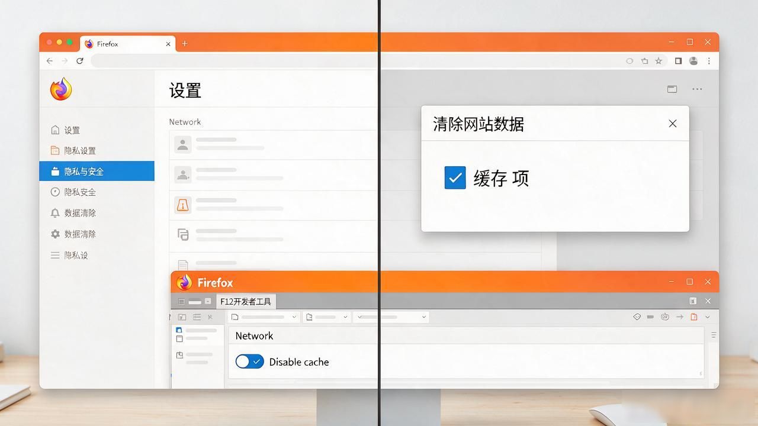Close the Firefox tab with its X
Viewport: 758px width, 426px height.
(168, 44)
